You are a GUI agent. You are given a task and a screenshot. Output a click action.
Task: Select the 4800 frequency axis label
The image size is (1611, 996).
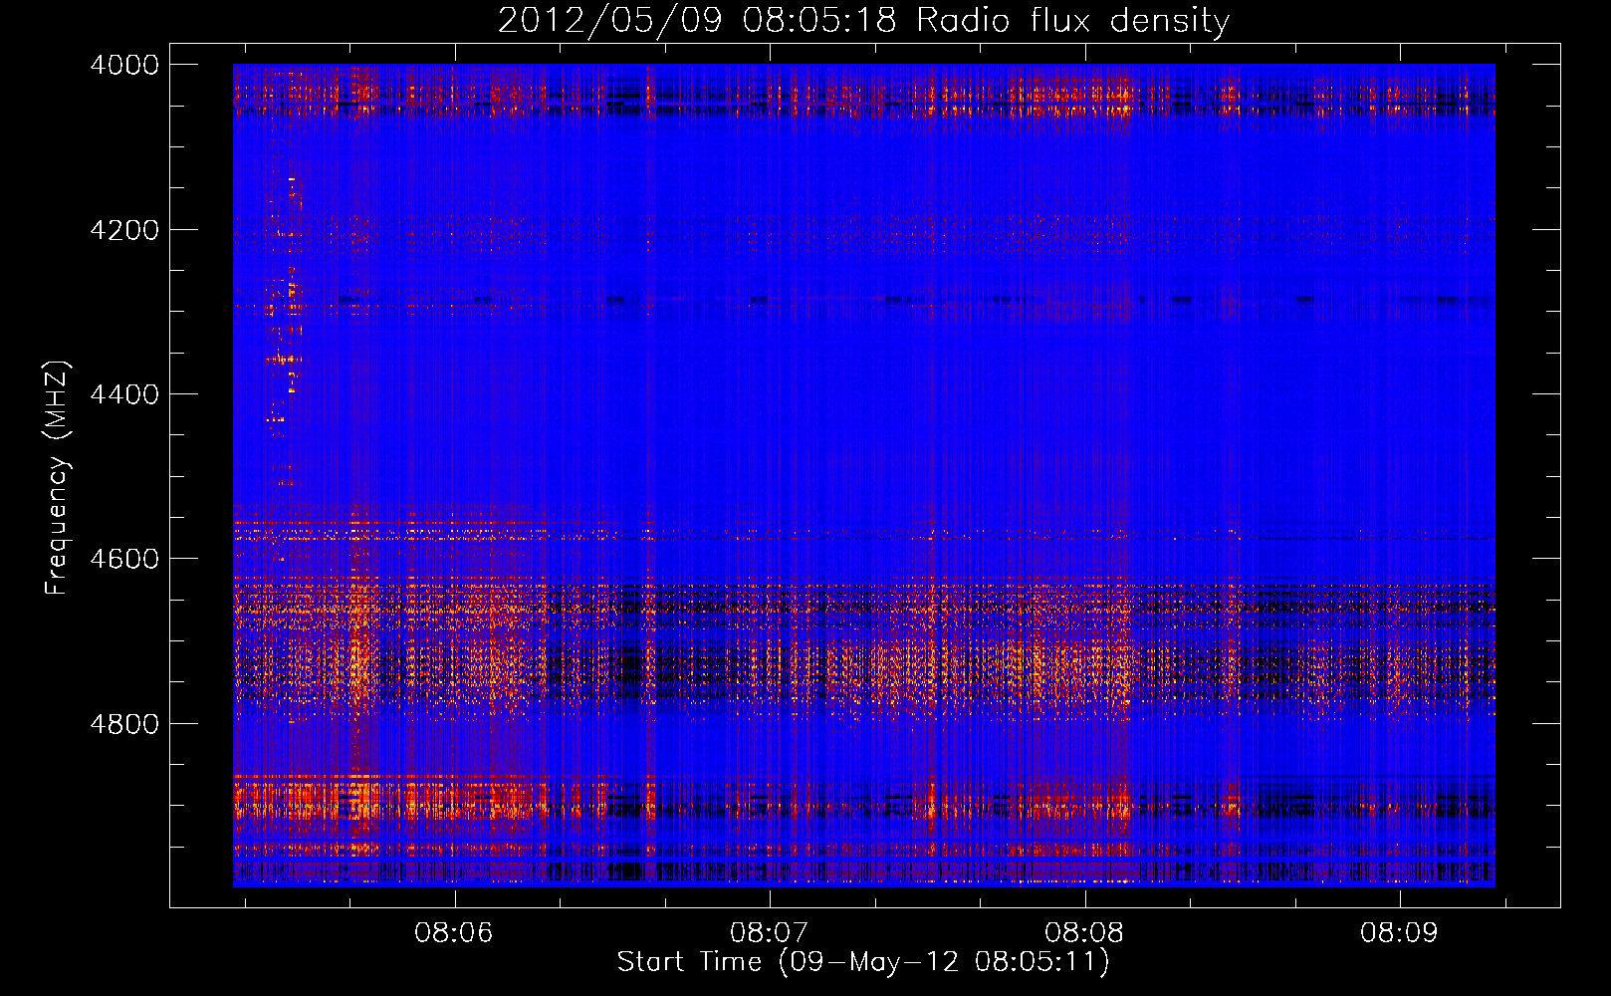[x=124, y=724]
